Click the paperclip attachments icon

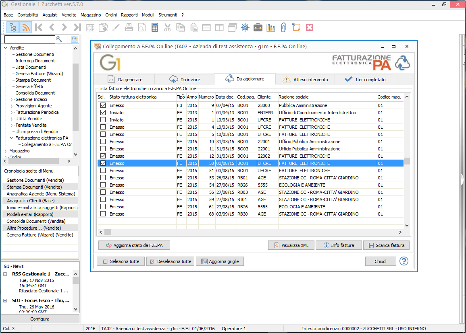pos(283,28)
